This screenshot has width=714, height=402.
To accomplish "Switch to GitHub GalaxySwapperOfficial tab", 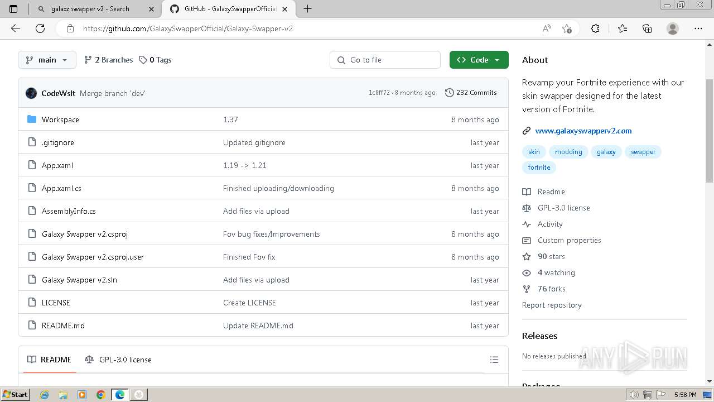I will point(229,9).
